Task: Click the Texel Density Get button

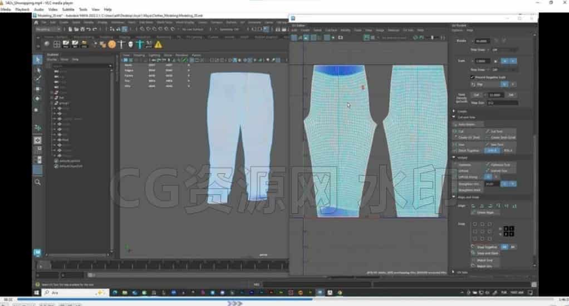Action: [x=477, y=95]
